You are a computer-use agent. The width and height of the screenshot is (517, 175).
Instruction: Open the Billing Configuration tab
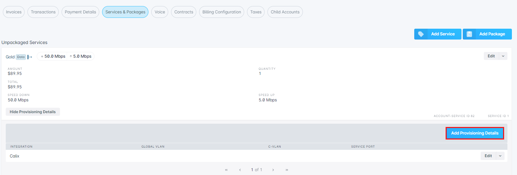222,12
